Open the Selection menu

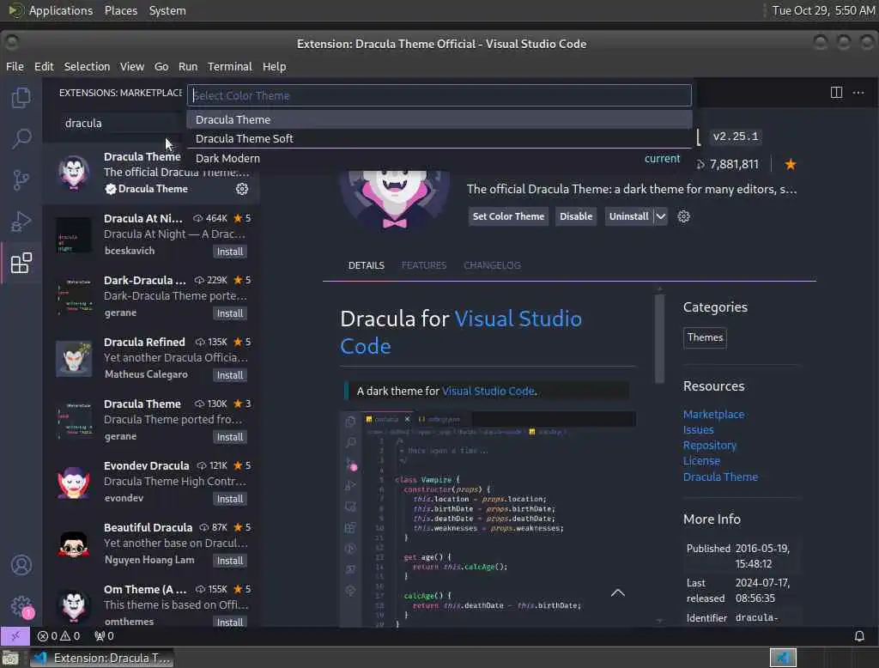87,66
